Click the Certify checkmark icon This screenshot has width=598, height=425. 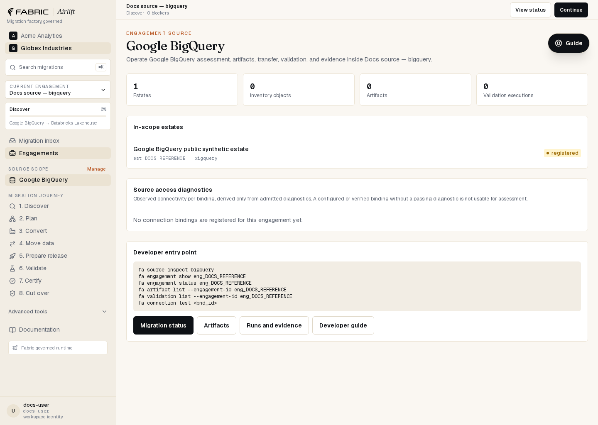(x=12, y=281)
